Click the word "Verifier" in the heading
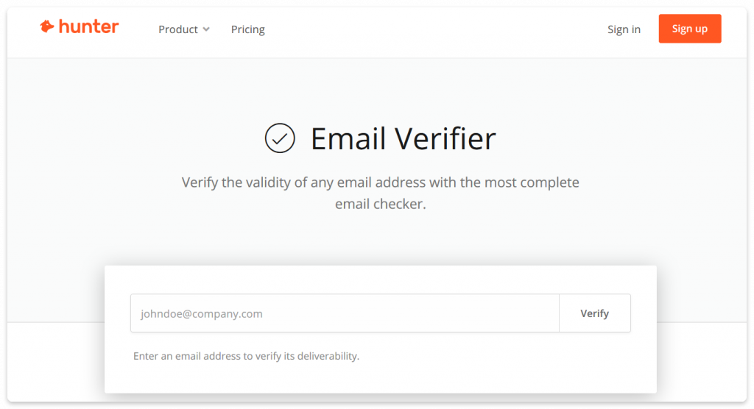The width and height of the screenshot is (754, 409). click(445, 138)
